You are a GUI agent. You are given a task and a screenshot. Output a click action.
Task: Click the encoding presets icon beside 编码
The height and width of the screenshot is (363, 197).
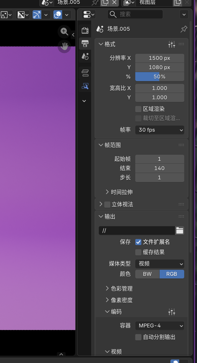coord(172,312)
